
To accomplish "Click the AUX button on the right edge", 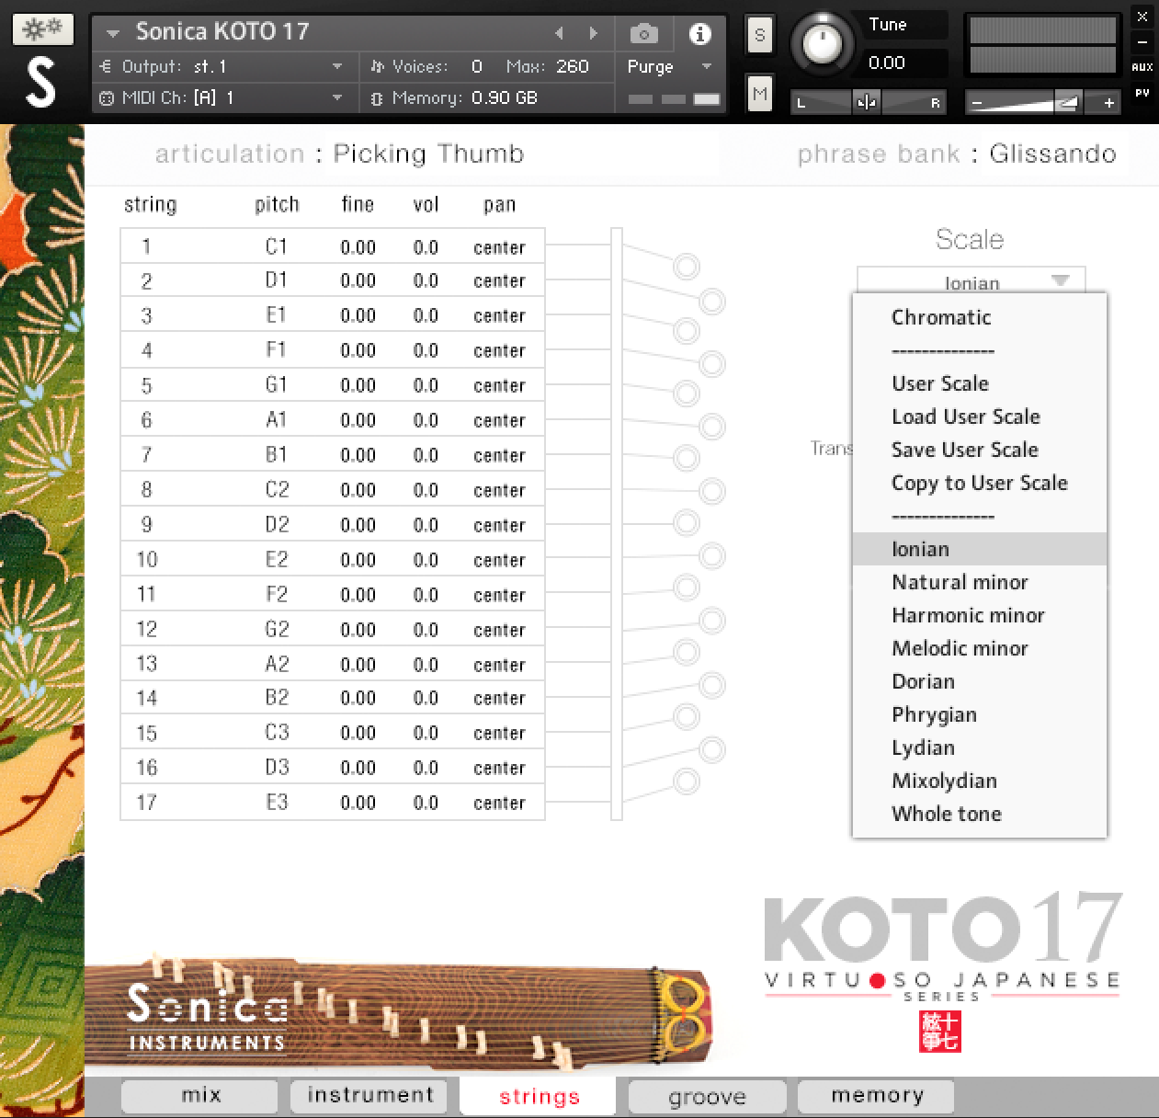I will pyautogui.click(x=1142, y=65).
